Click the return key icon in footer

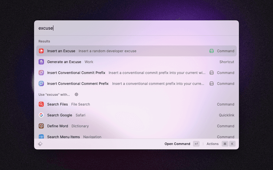[196, 144]
